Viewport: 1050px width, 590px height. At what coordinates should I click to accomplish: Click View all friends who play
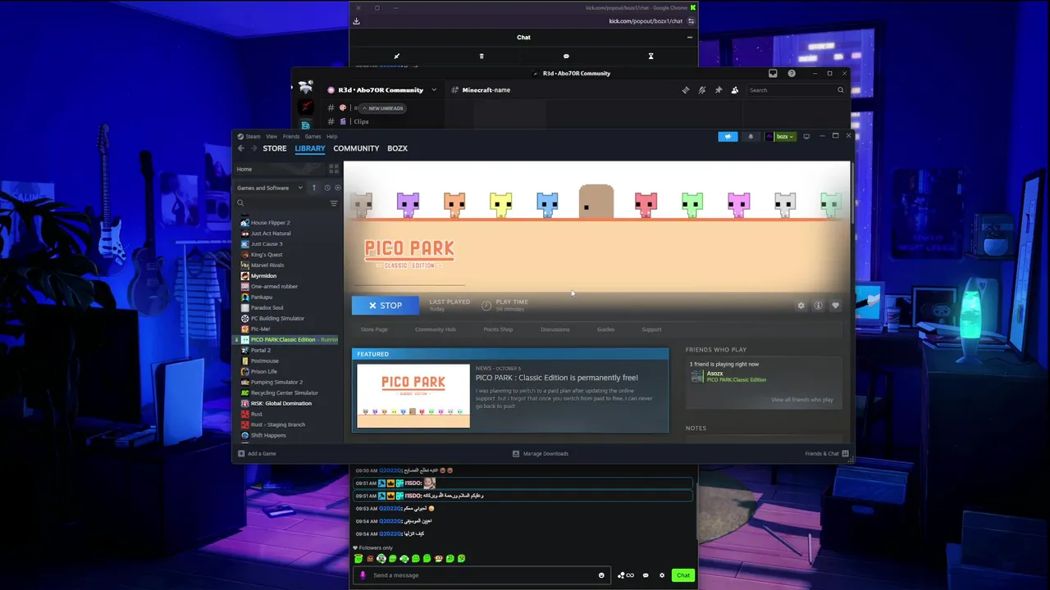801,400
